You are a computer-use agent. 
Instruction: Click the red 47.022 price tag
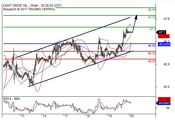click(164, 36)
